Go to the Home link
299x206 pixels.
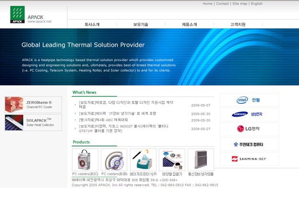[x=207, y=4]
